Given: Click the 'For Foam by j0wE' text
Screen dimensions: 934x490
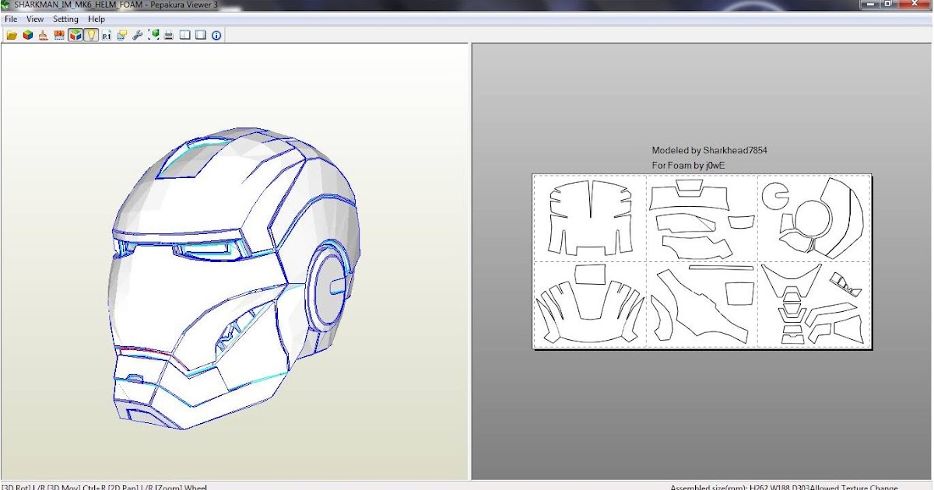Looking at the screenshot, I should [x=689, y=166].
